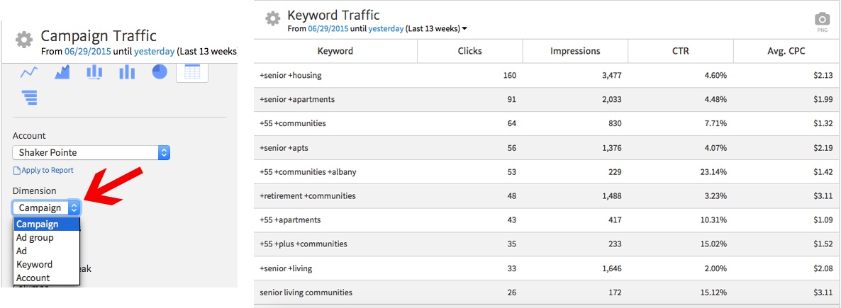841x308 pixels.
Task: Choose the area chart visualization icon
Action: 62,72
